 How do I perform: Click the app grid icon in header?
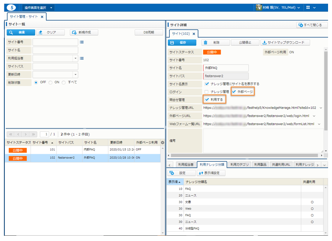click(309, 8)
